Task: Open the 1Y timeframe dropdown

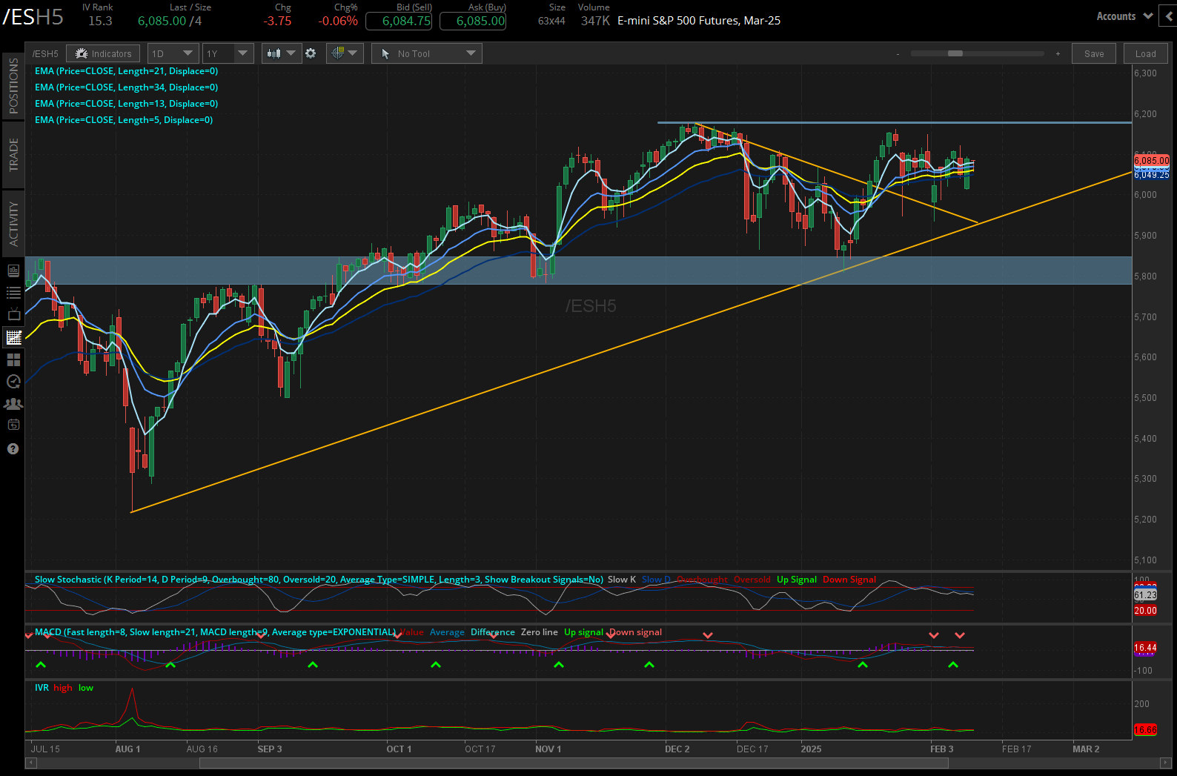Action: click(228, 53)
